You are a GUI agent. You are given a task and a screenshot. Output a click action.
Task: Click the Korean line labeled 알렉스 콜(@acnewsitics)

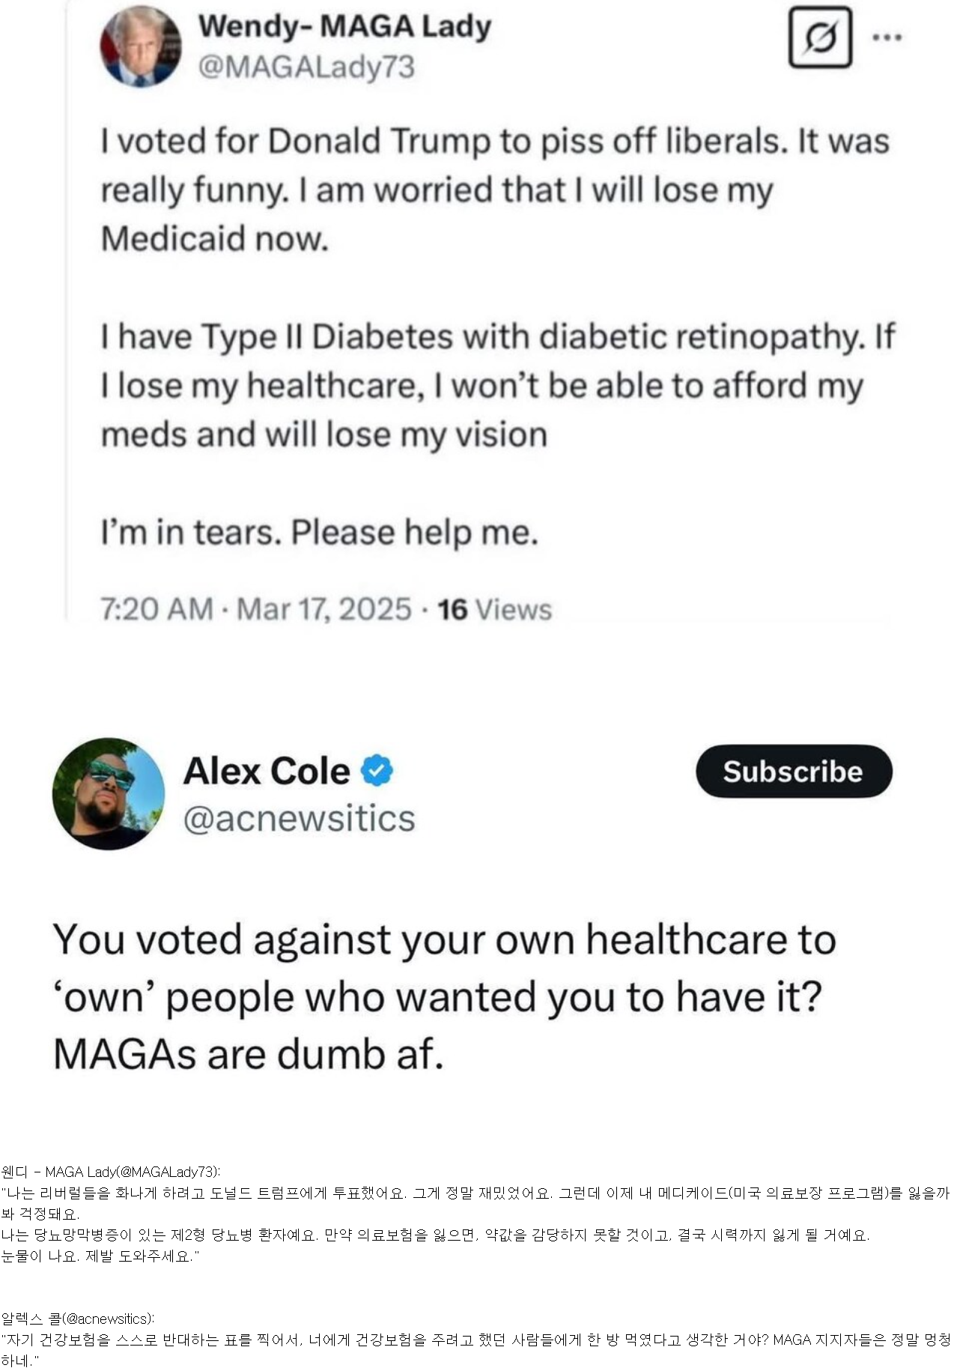[x=78, y=1318]
